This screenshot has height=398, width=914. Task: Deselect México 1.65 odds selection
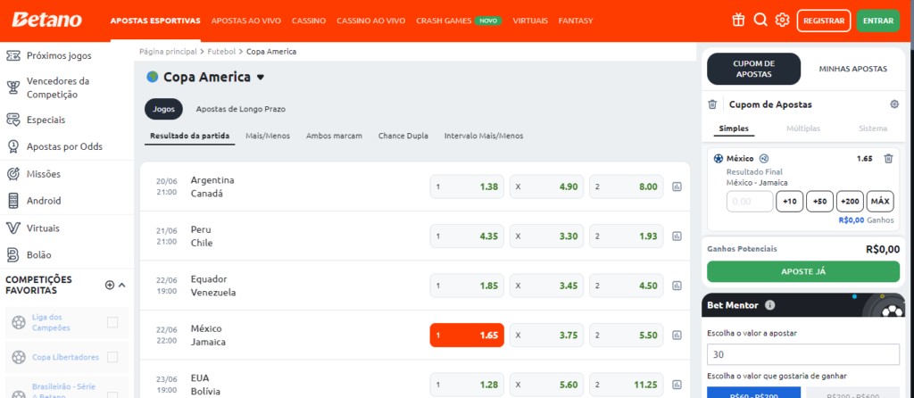[x=467, y=335]
